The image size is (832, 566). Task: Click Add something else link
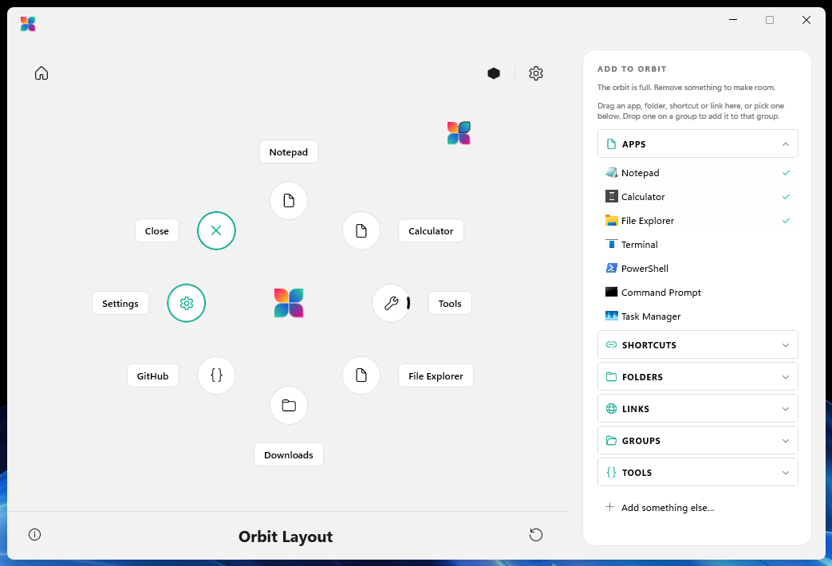pos(668,508)
